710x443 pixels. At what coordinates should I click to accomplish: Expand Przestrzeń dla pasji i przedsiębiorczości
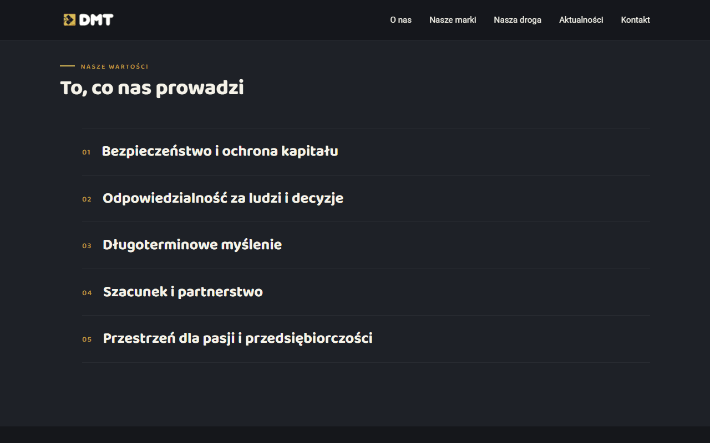366,339
